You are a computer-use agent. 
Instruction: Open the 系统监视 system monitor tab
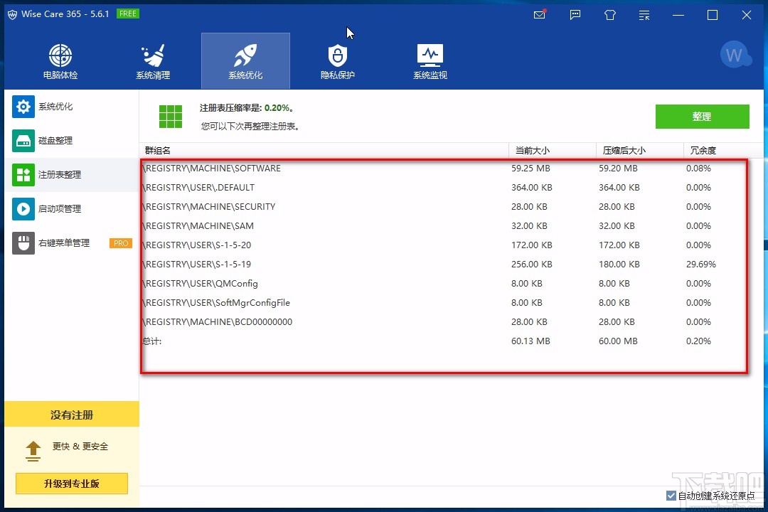point(430,61)
